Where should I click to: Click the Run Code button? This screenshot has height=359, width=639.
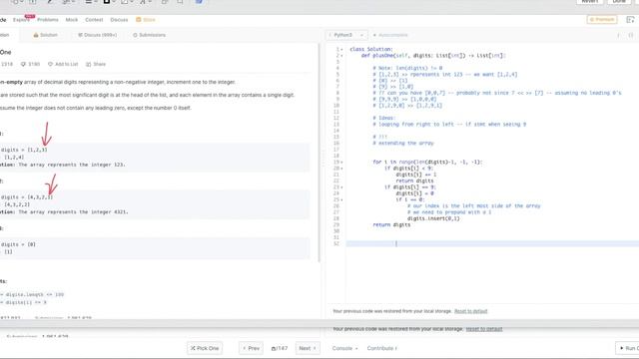(x=628, y=348)
